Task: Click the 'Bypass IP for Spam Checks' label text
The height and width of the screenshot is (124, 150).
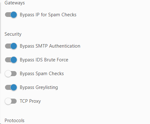Action: [x=48, y=15]
